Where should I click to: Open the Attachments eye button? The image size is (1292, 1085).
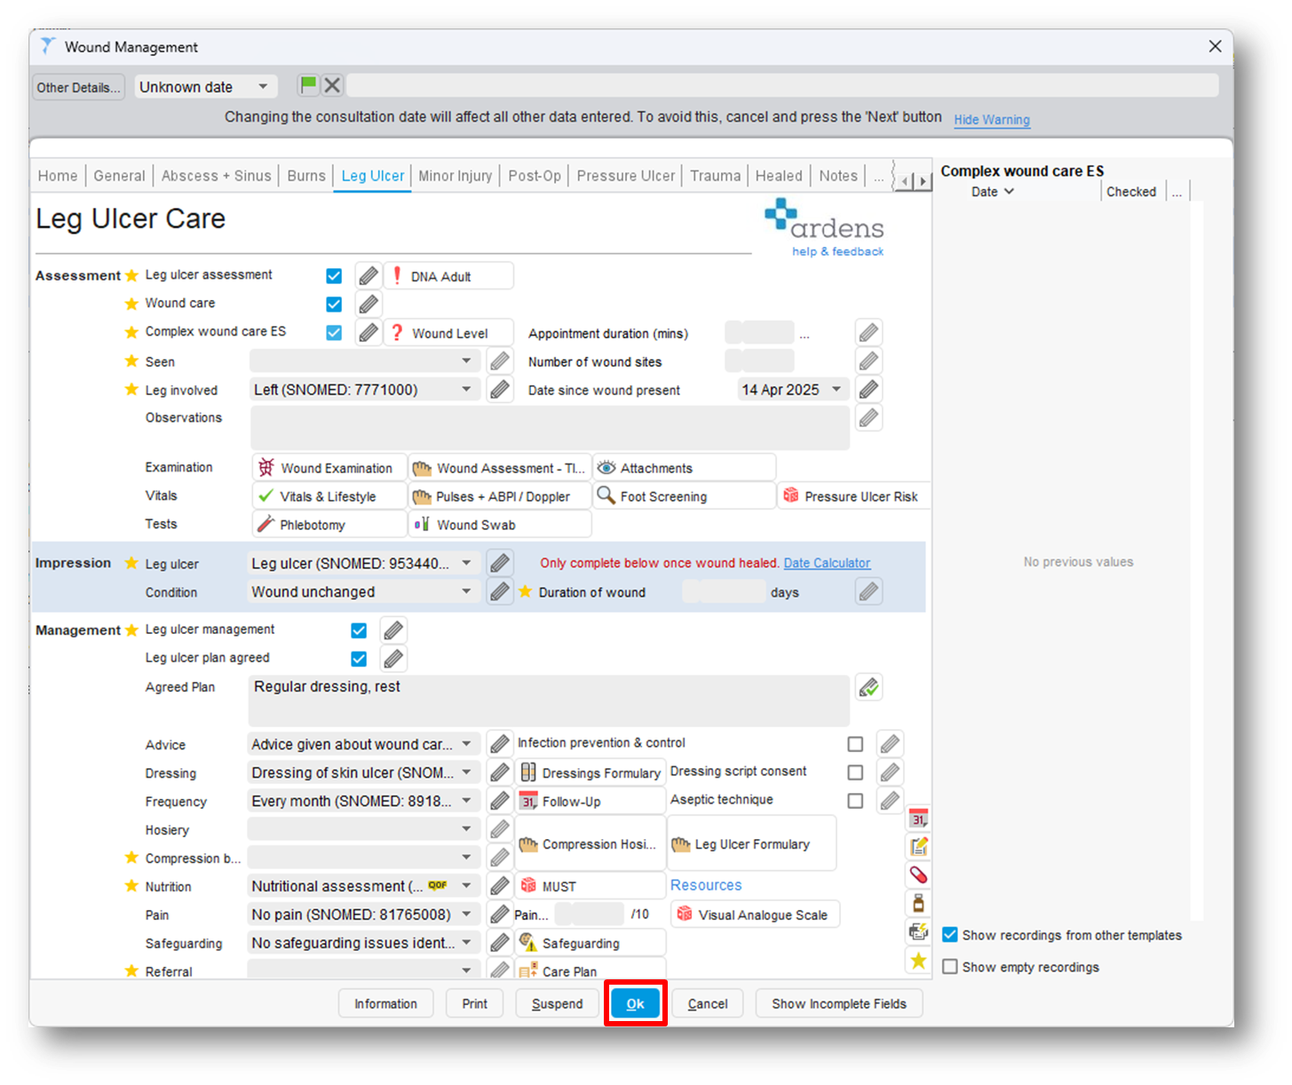click(x=684, y=468)
